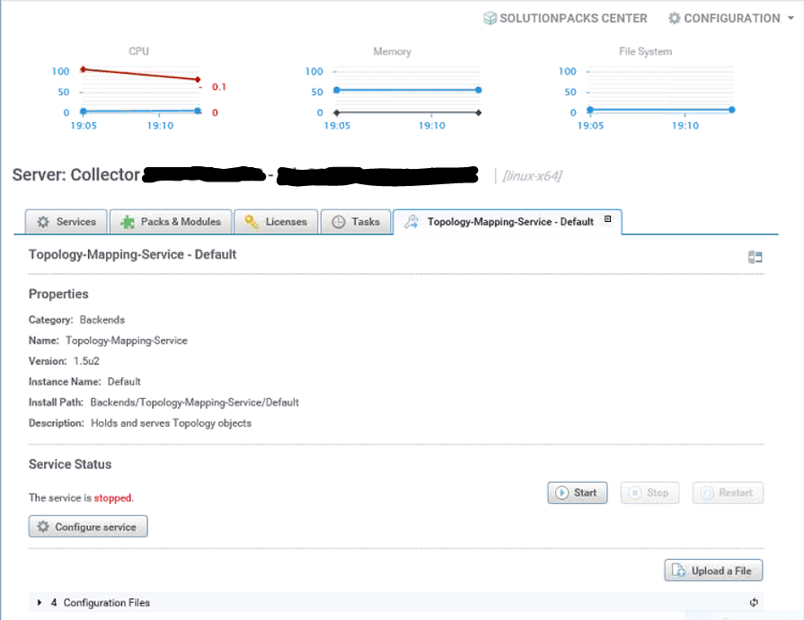
Task: Click the 'Service Status' heading
Action: coord(70,465)
